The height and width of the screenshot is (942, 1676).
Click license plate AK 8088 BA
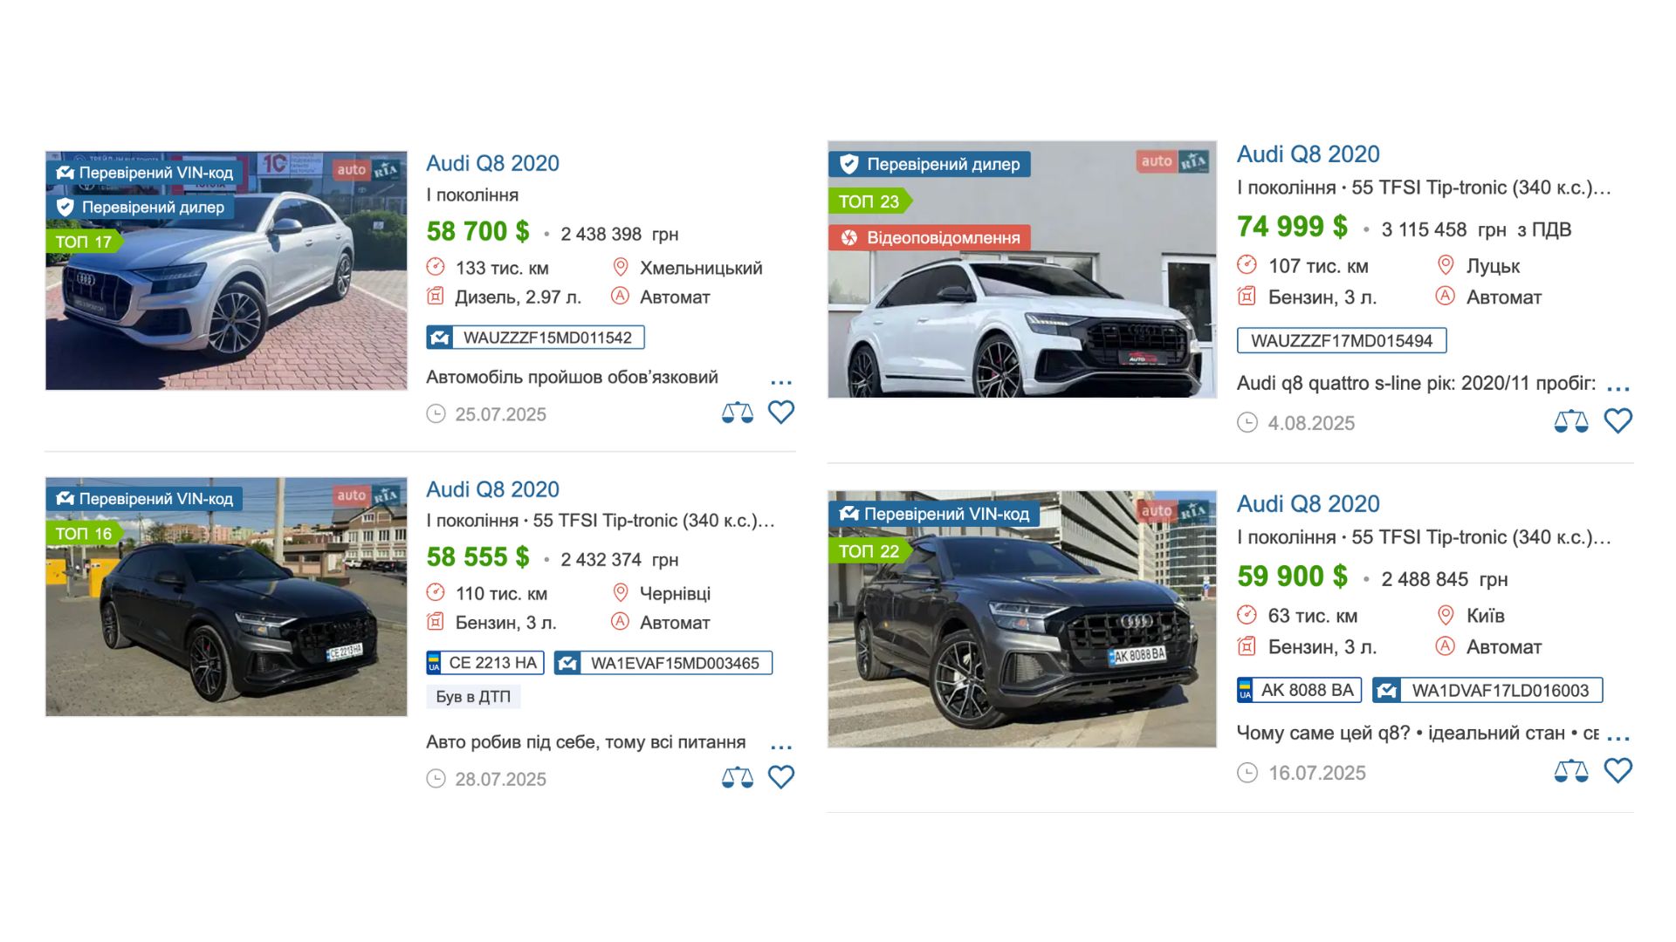click(1299, 690)
